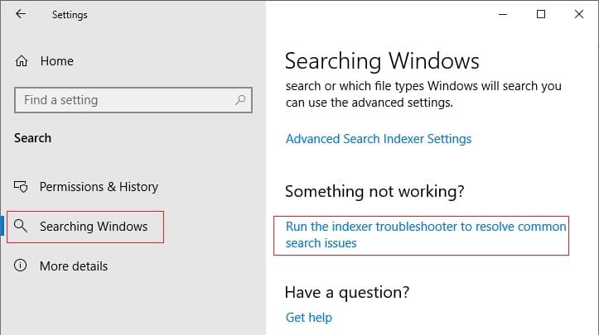Maximize the Settings window
599x335 pixels.
(541, 15)
